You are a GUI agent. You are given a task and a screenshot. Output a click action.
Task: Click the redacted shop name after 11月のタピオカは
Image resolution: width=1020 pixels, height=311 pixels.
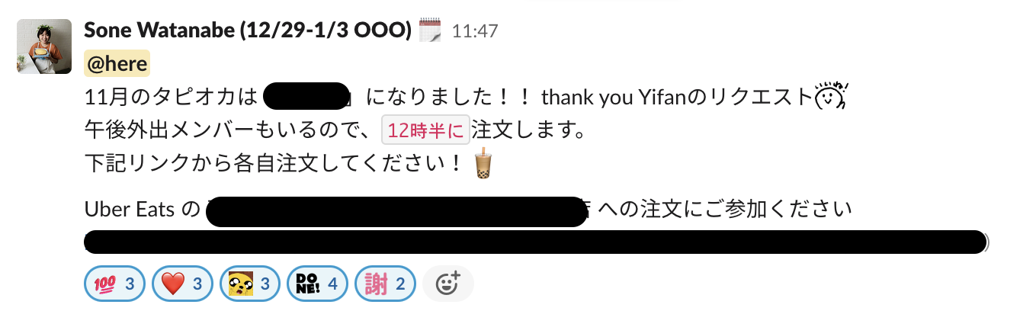click(x=306, y=98)
